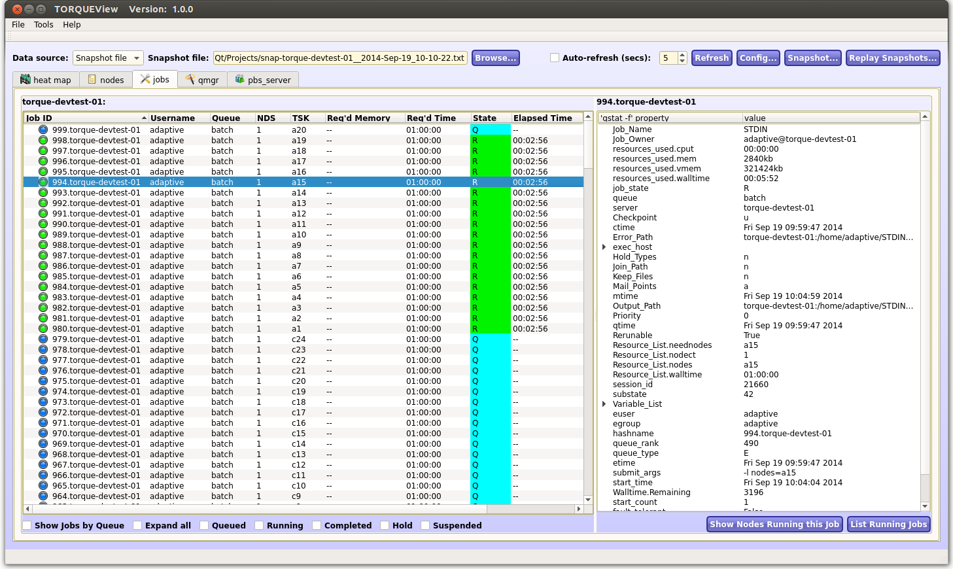Enable Show Jobs by Queue
The width and height of the screenshot is (953, 569).
[27, 525]
